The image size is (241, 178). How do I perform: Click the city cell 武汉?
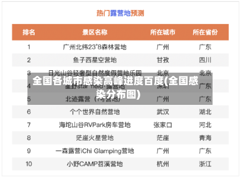[163, 112]
